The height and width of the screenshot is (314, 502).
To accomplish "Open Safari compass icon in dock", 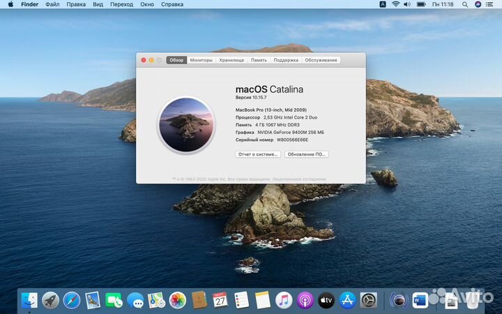I will tap(72, 301).
